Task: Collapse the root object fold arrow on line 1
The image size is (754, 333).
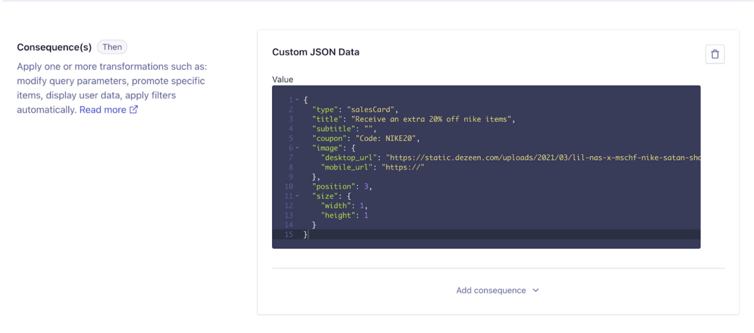Action: click(297, 100)
